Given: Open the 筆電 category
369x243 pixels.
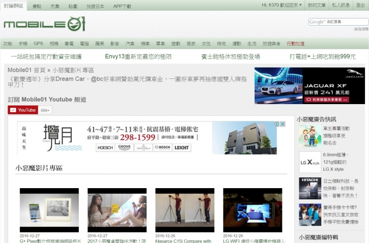Looking at the screenshot, I should (69, 44).
